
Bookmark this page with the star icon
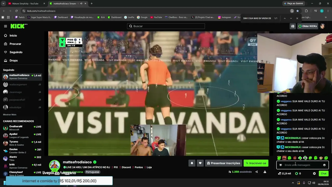[x=298, y=11]
